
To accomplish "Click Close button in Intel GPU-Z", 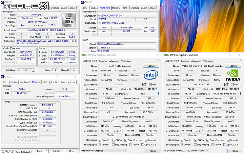I will pos(153,151).
